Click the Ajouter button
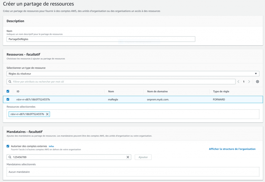The image size is (265, 182). (x=143, y=157)
